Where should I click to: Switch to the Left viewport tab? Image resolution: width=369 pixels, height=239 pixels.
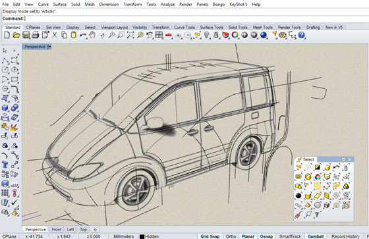71,229
